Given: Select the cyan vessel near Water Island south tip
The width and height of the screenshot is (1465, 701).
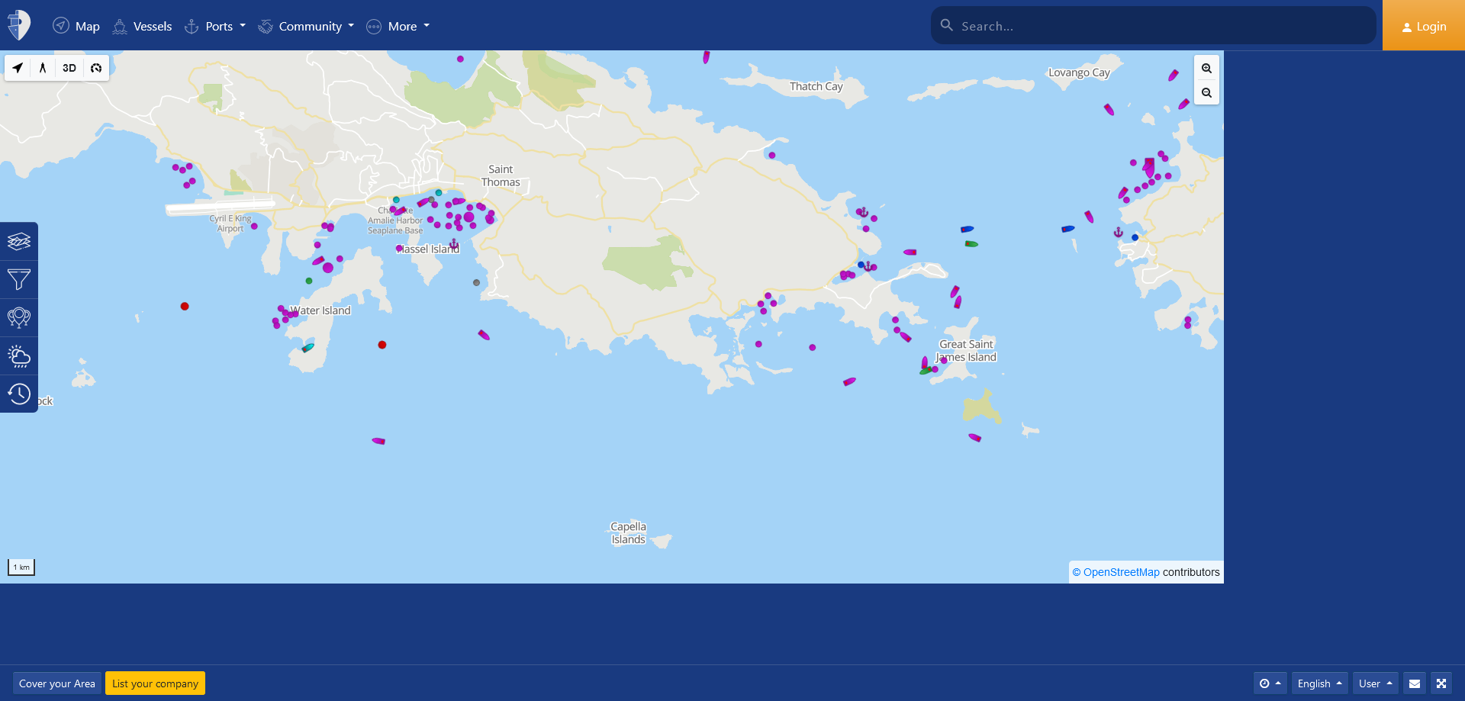Looking at the screenshot, I should [x=307, y=348].
